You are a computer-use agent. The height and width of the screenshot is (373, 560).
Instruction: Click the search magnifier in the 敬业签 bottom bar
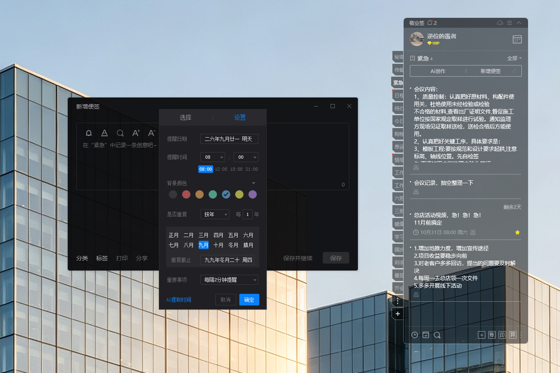(437, 335)
